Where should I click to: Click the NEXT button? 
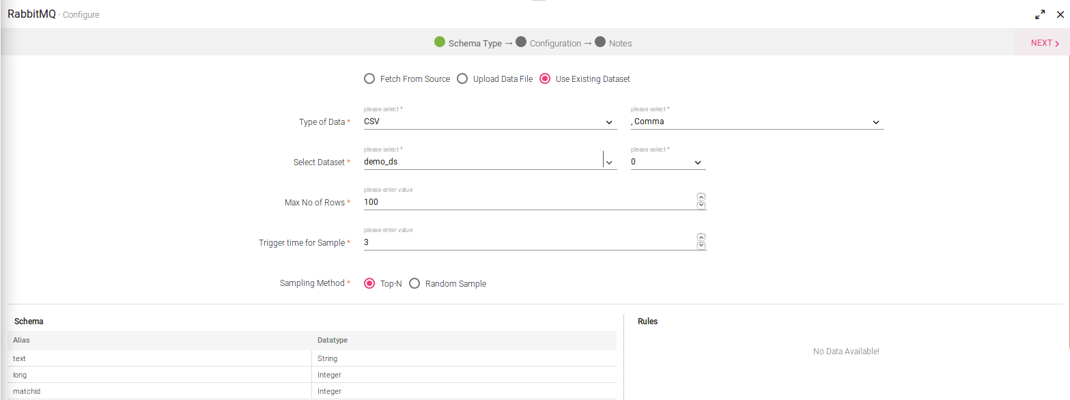coord(1045,43)
